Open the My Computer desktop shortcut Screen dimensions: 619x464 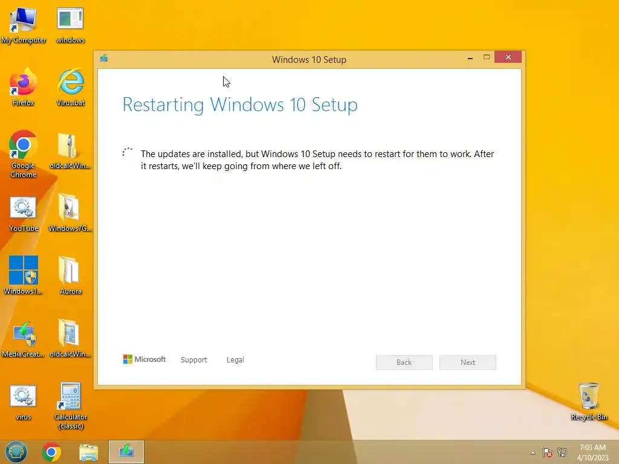coord(24,24)
